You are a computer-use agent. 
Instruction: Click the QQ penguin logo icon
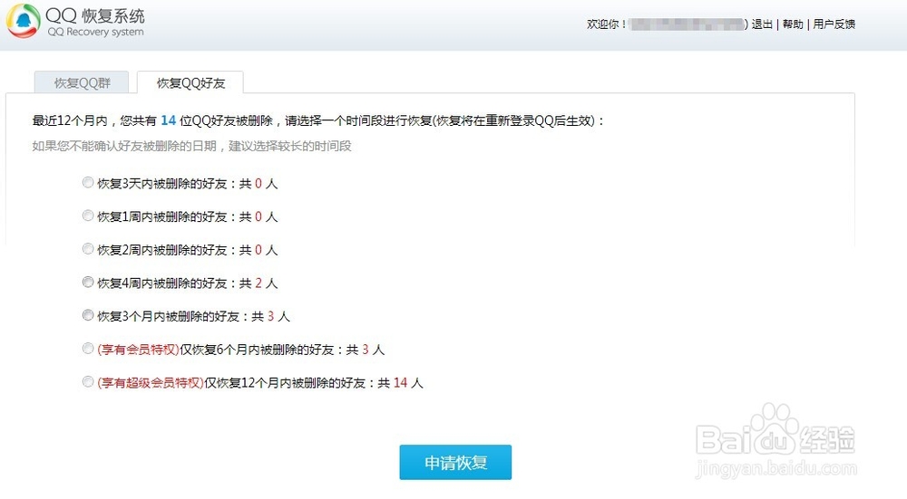(x=24, y=22)
